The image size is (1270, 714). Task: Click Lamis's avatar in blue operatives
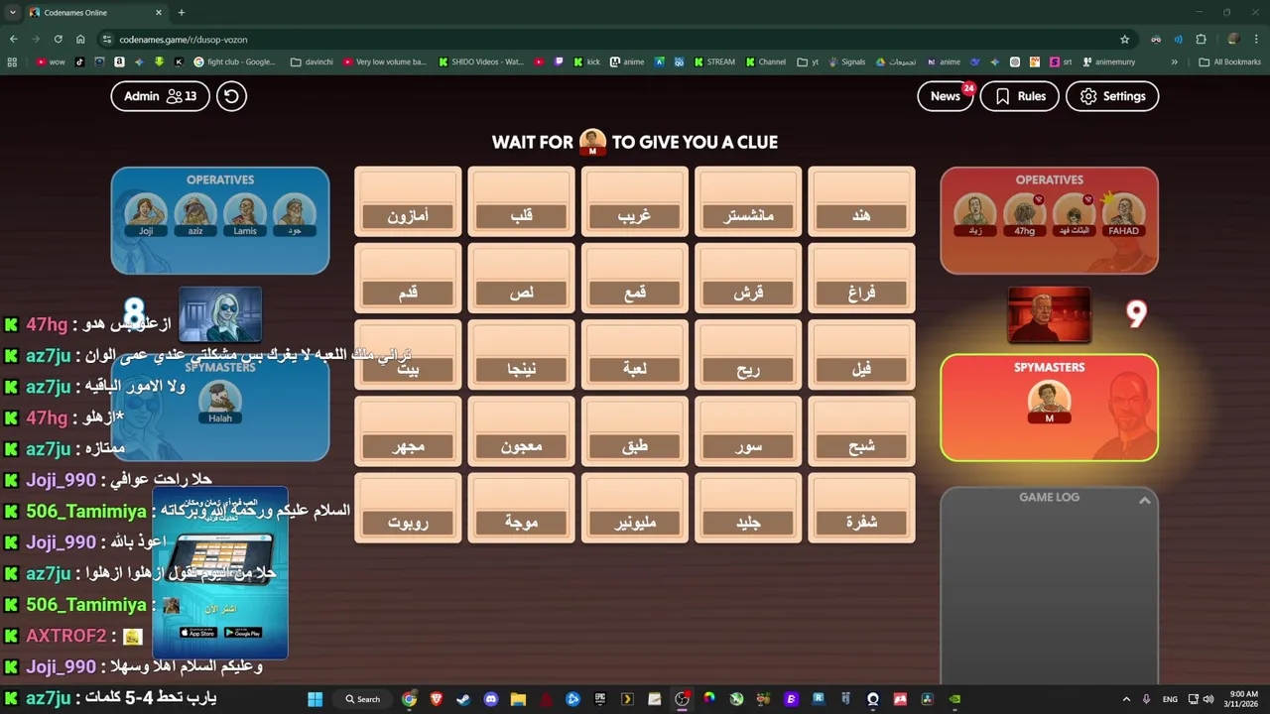pos(245,211)
